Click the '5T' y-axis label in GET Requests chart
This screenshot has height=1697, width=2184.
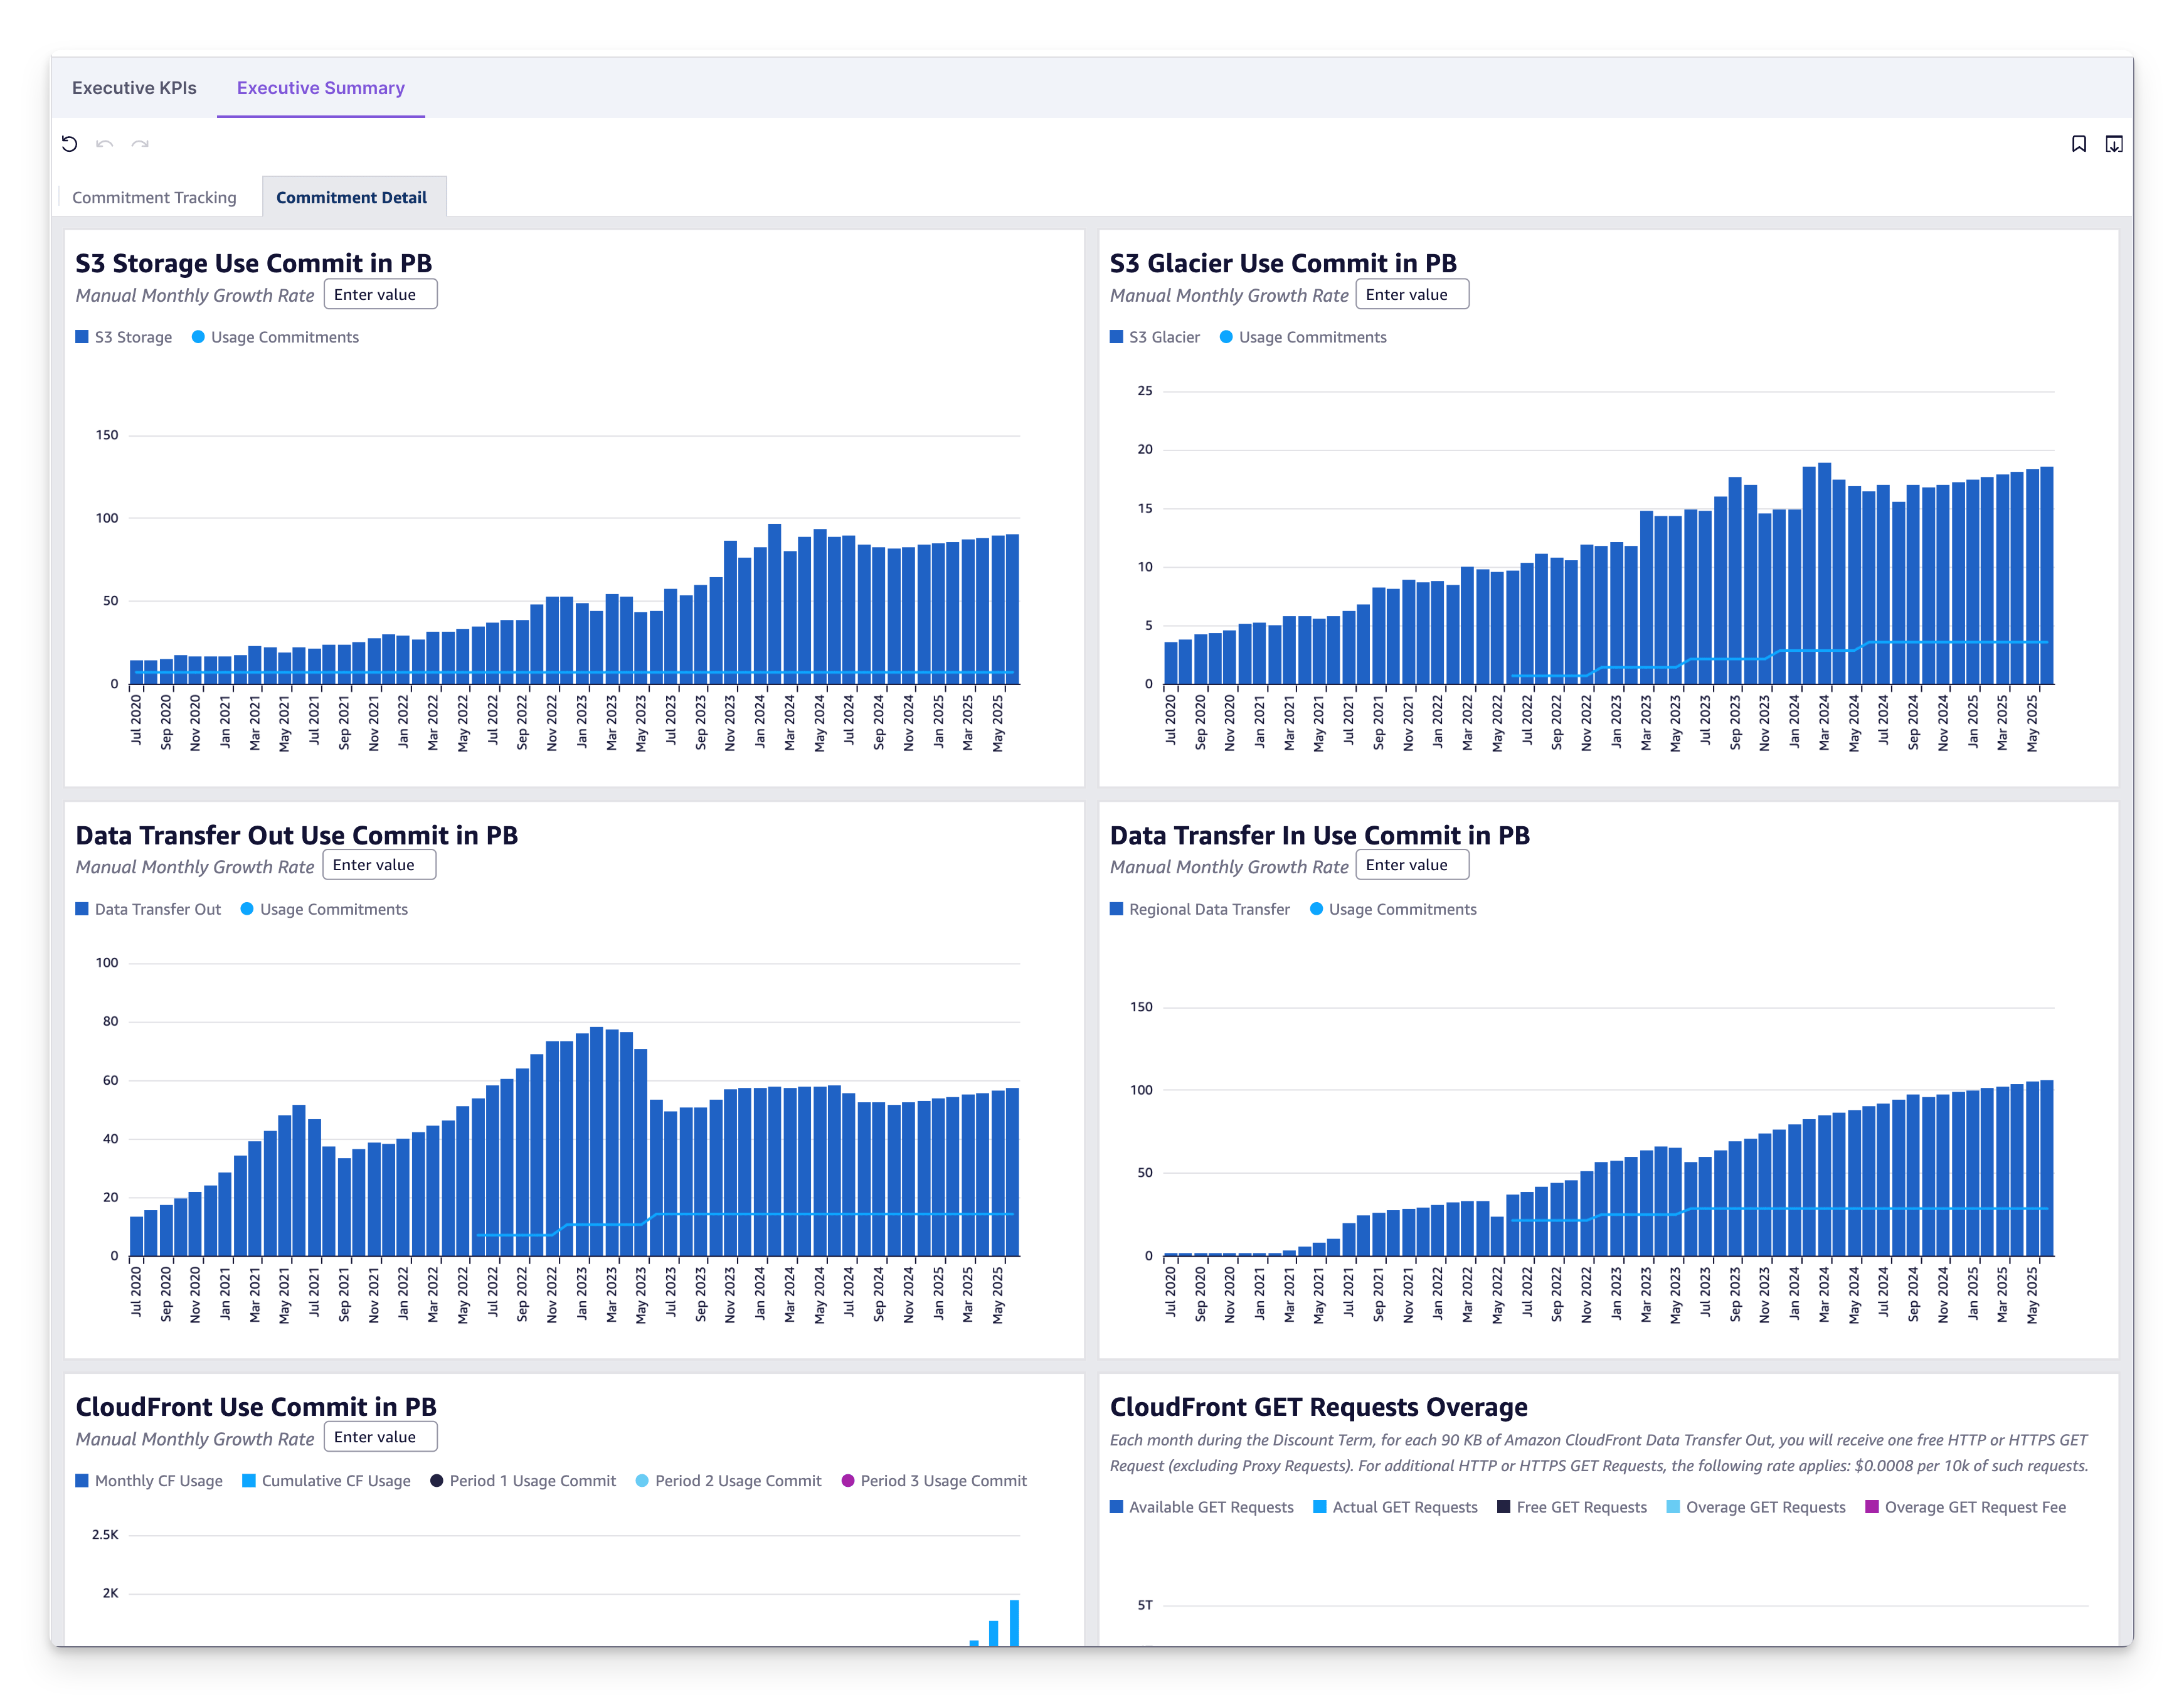tap(1145, 1605)
